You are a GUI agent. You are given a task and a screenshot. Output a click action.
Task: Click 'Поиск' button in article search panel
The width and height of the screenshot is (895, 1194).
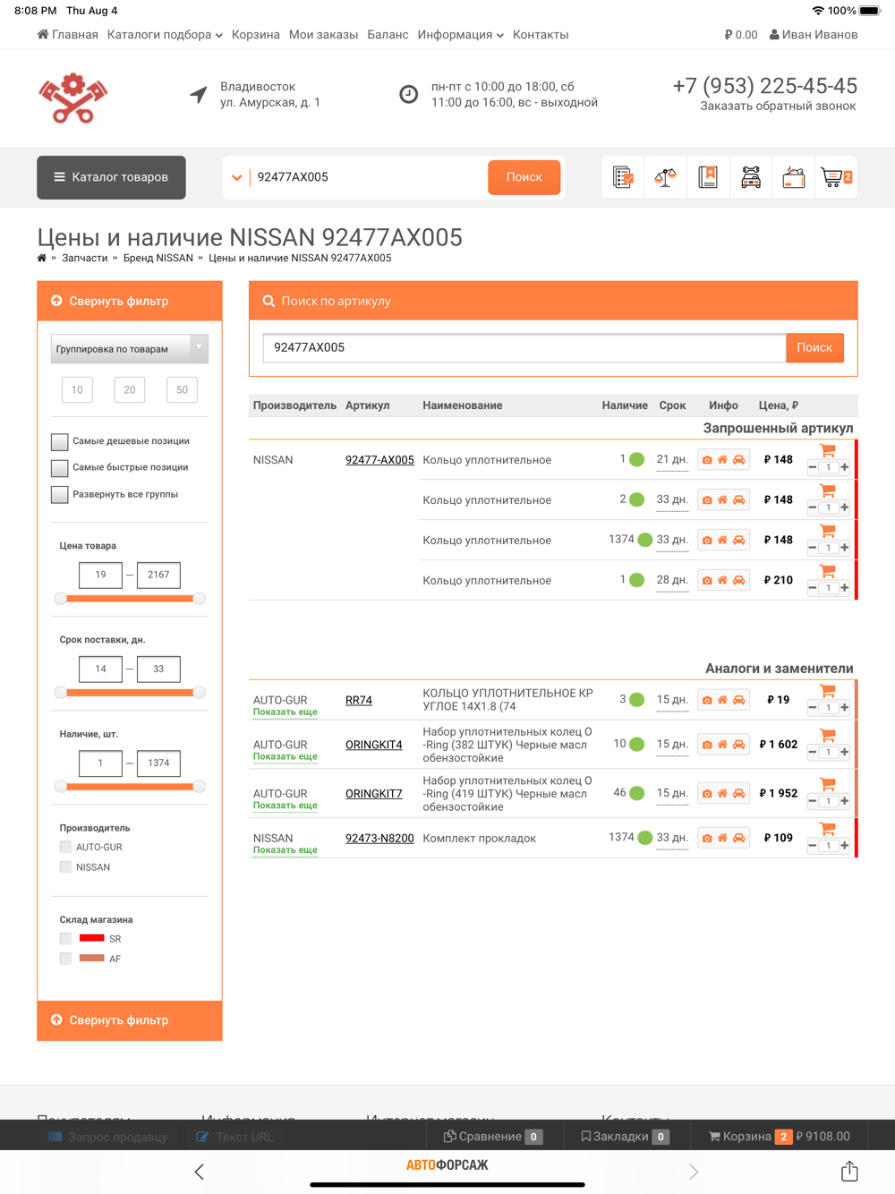coord(814,347)
